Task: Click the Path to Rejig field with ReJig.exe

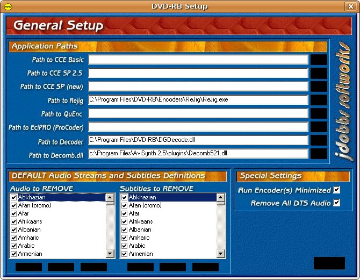Action: (x=198, y=100)
